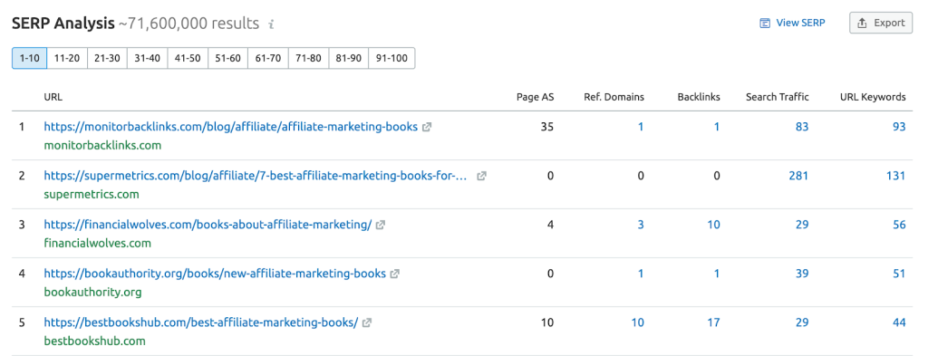Open external link icon for monitorbacklinks URL

tap(427, 127)
